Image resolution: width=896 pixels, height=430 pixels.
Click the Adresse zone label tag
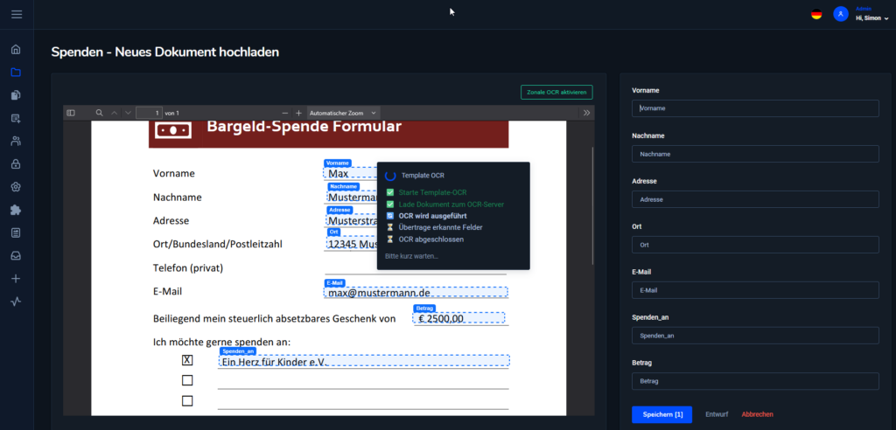click(339, 210)
